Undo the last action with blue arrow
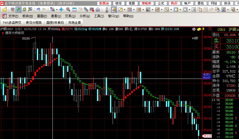The width and height of the screenshot is (239, 139). [x=38, y=9]
